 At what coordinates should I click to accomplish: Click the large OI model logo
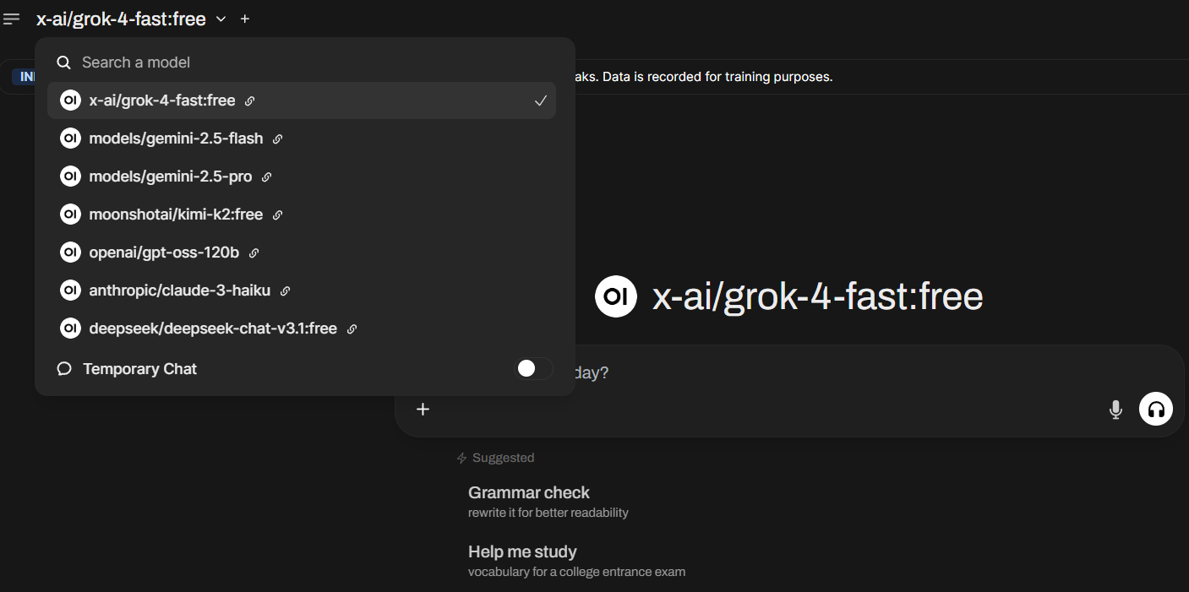616,296
